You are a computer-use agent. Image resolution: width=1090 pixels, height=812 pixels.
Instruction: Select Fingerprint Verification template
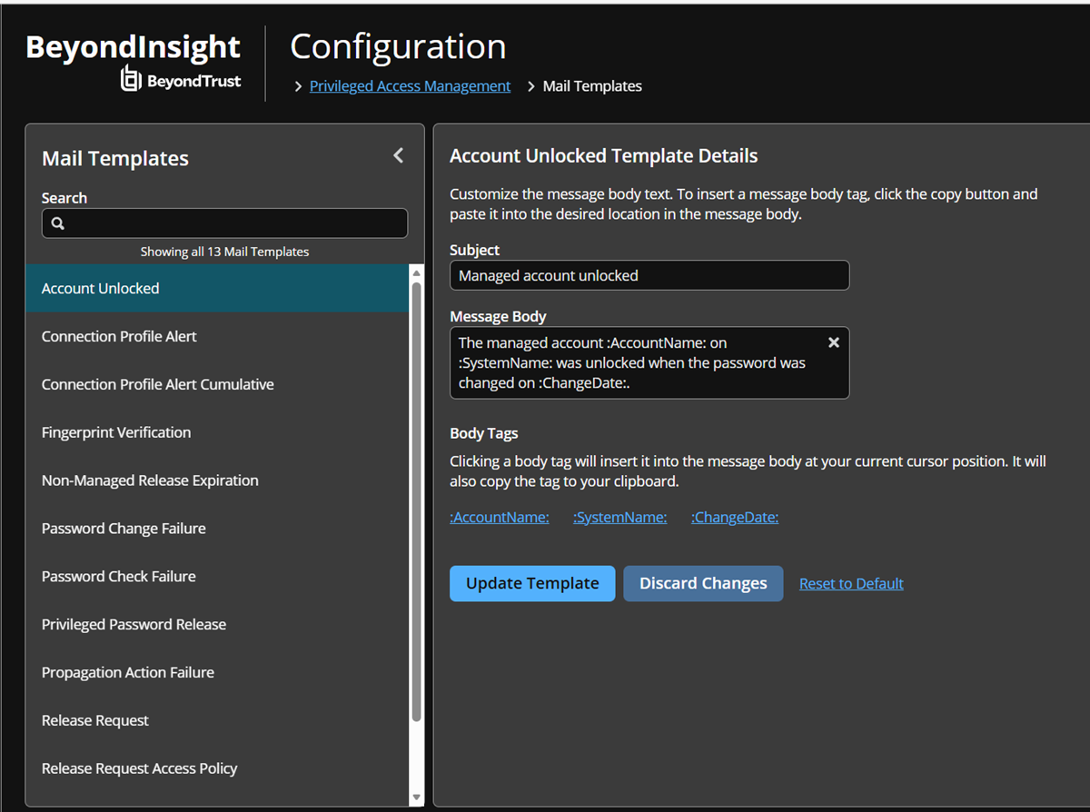[x=217, y=432]
